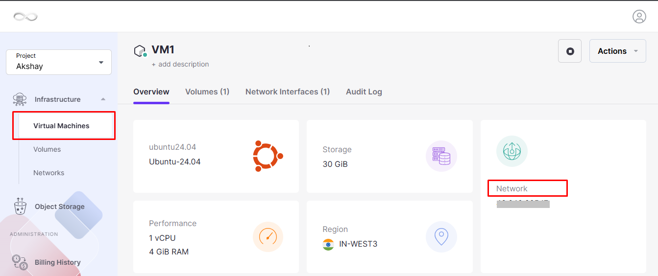
Task: Switch to the Volumes (1) tab
Action: pyautogui.click(x=207, y=92)
